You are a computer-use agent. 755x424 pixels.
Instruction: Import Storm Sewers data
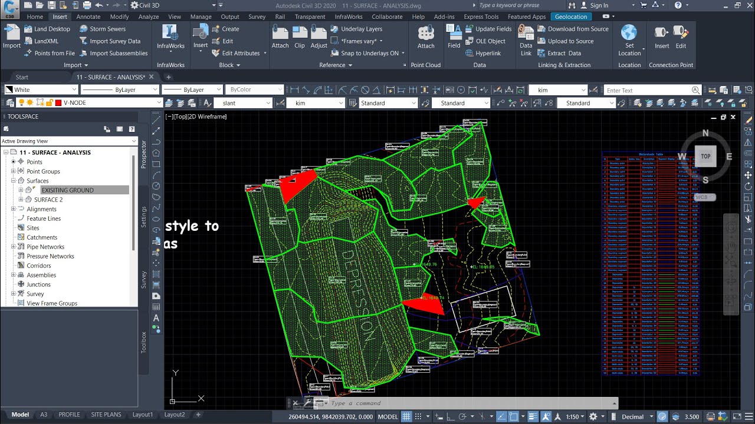(x=102, y=29)
